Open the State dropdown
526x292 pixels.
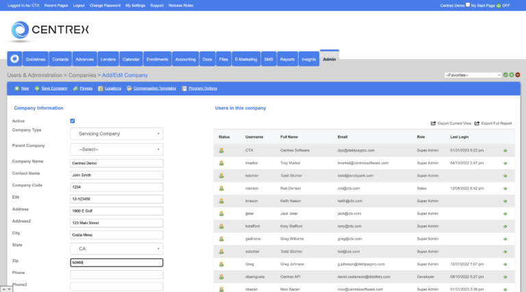[x=116, y=249]
